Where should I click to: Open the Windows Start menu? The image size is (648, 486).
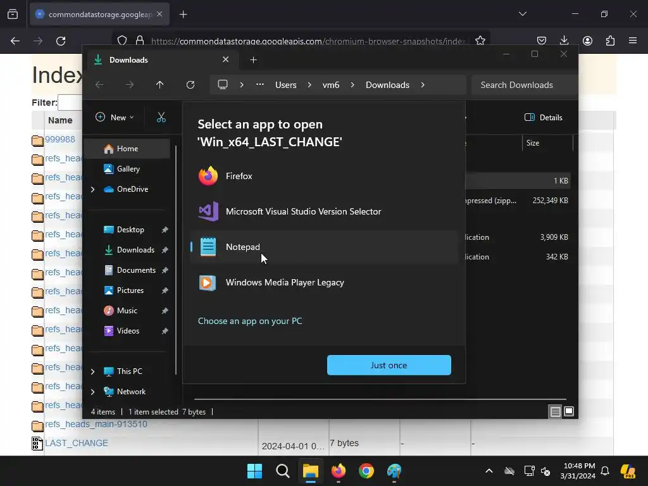point(254,471)
